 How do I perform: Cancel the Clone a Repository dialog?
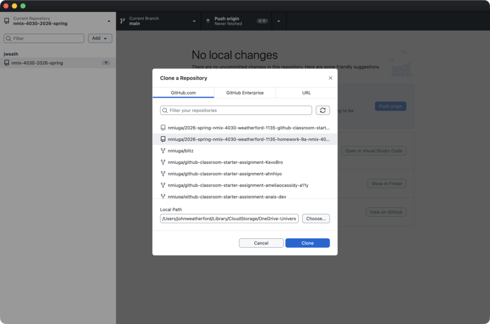click(261, 243)
